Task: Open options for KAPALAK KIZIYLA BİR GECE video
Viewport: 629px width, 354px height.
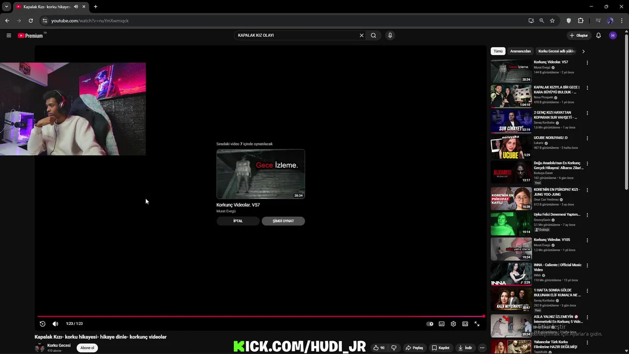Action: (x=587, y=88)
